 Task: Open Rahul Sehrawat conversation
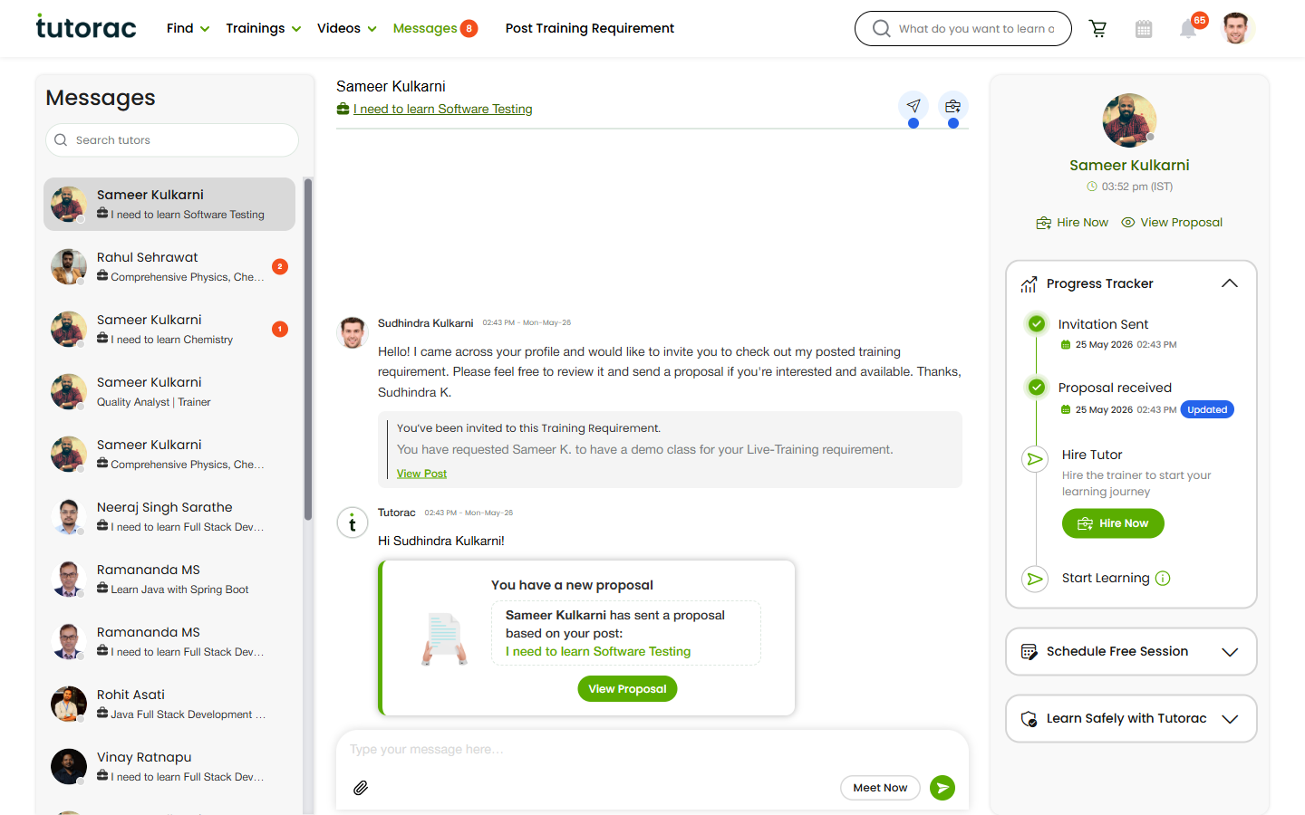(x=169, y=266)
